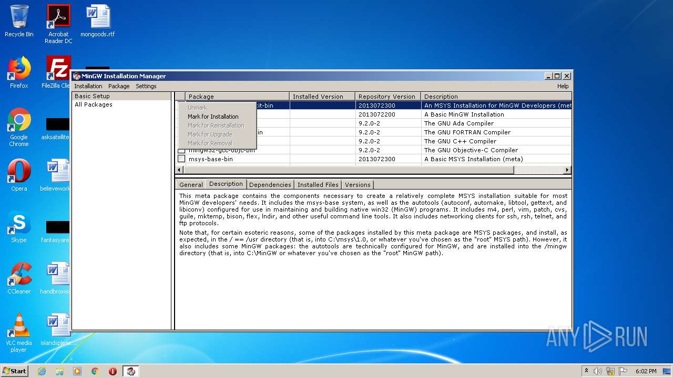
Task: Select row 'The GNU FORTRAN Compiler'
Action: point(373,132)
